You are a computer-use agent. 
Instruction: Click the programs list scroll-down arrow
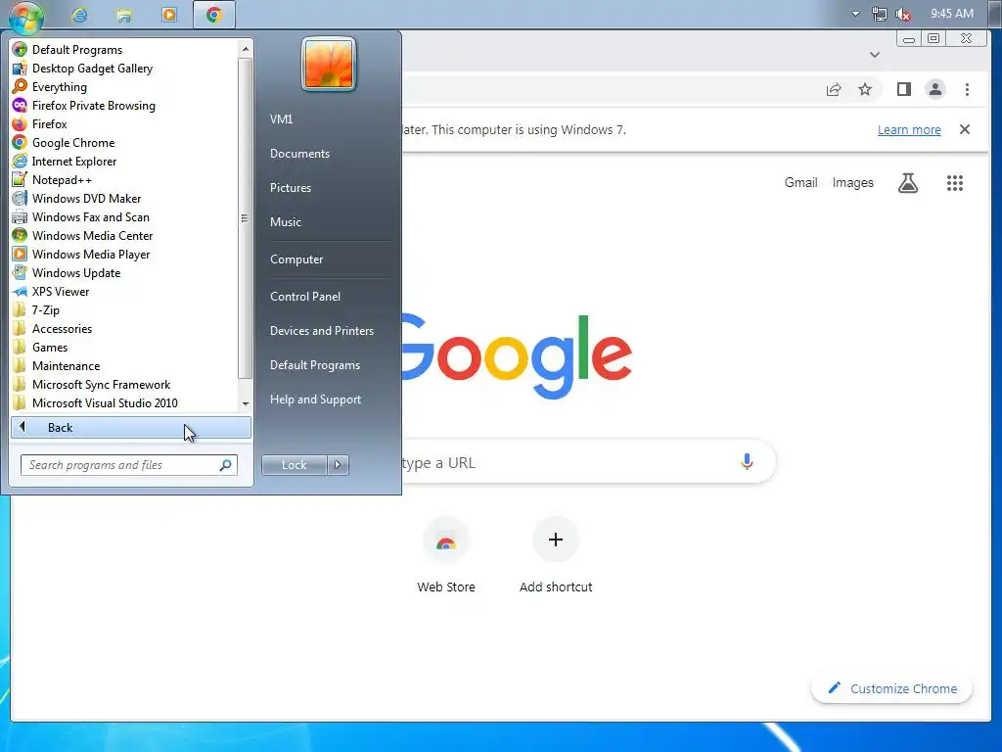coord(246,404)
